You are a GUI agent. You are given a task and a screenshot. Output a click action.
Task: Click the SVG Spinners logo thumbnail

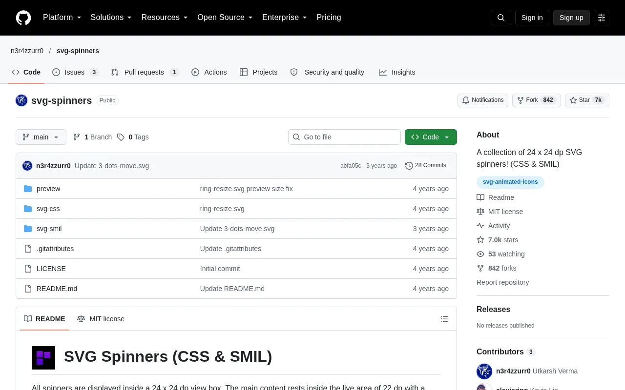click(x=43, y=358)
